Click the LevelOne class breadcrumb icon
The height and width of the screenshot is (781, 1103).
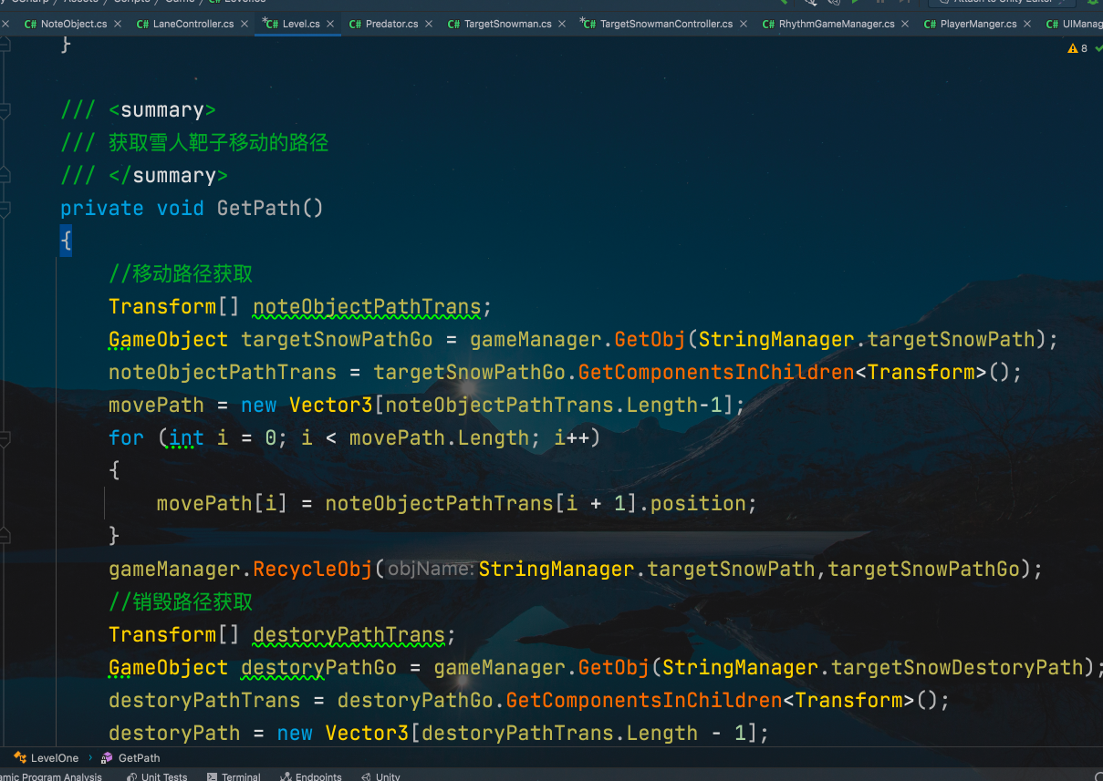click(x=20, y=757)
